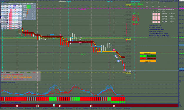Click the Spanish Unemployment Change news line
Screen dimensions: 184x110
point(16,76)
